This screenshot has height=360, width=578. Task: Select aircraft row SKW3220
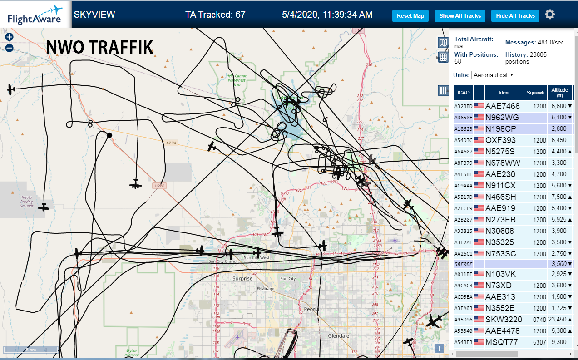click(x=513, y=320)
